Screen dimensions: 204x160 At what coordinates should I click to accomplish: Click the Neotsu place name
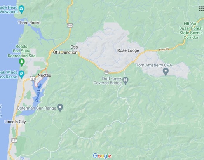pos(45,75)
